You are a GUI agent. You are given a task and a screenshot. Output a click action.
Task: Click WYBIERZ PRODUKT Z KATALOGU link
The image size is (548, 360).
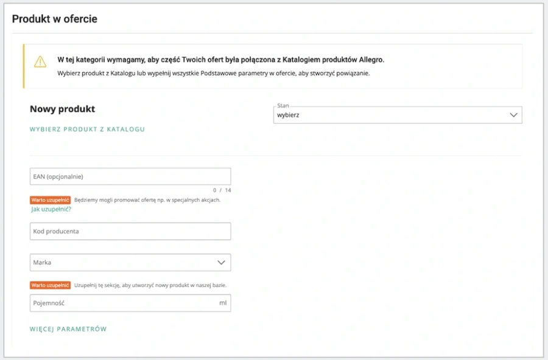(87, 129)
